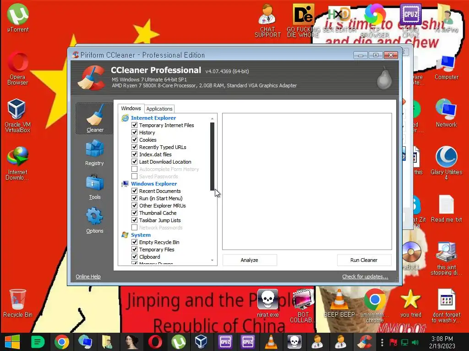
Task: Select the Windows Explorer group header
Action: 154,184
